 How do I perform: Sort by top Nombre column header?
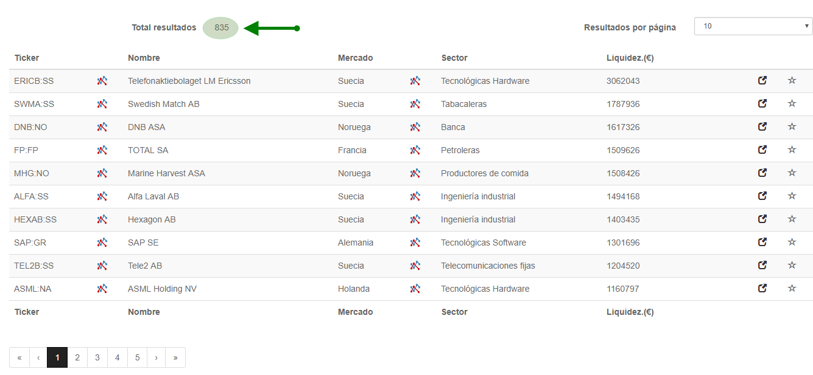point(144,58)
